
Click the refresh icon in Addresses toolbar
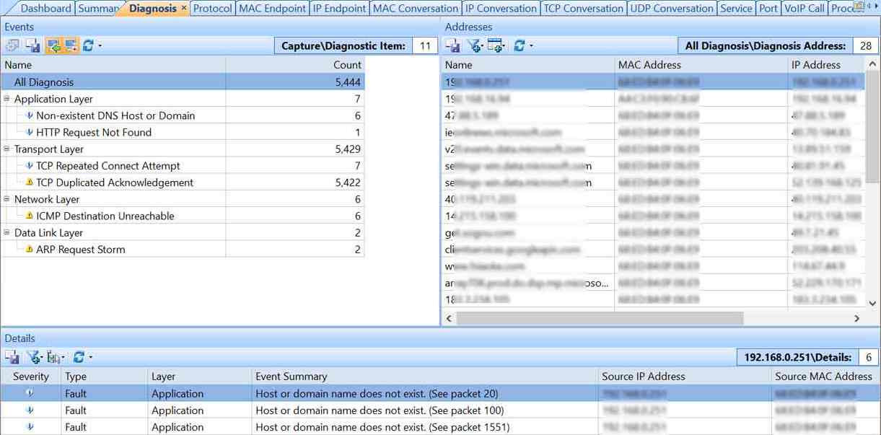(x=519, y=45)
